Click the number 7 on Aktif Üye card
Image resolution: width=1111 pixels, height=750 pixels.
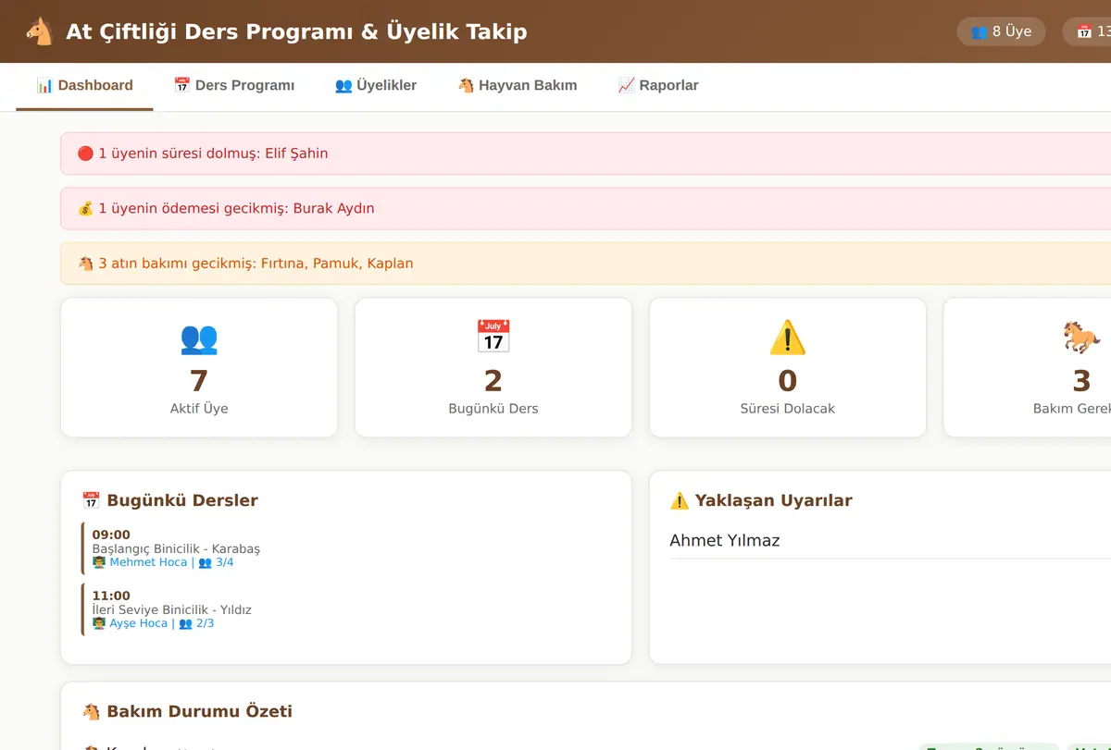coord(199,381)
